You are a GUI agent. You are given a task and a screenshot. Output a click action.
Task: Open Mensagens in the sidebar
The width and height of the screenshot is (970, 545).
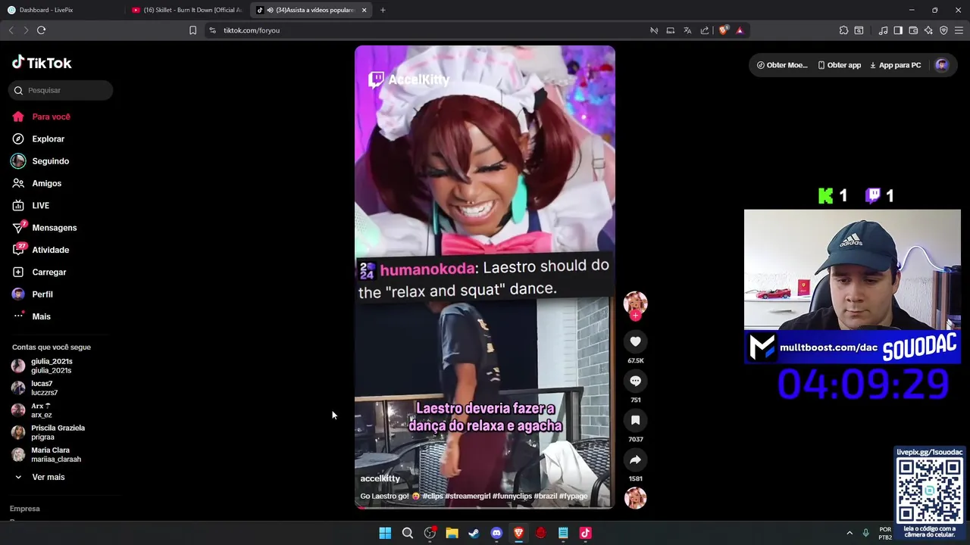(x=45, y=228)
